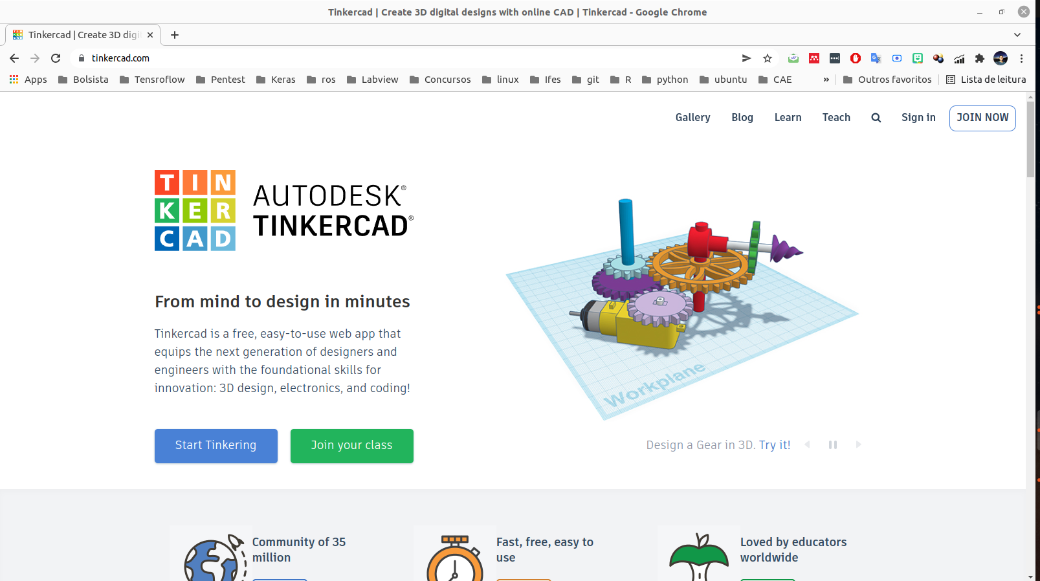Click 'Fast, free, easy to use' heading
Screen dimensions: 1040x581
[545, 550]
